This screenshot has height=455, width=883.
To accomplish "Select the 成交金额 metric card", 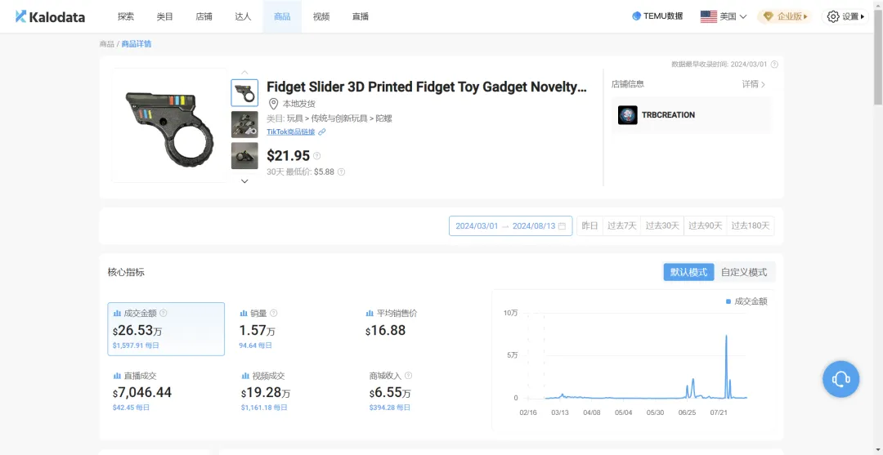I will coord(166,329).
